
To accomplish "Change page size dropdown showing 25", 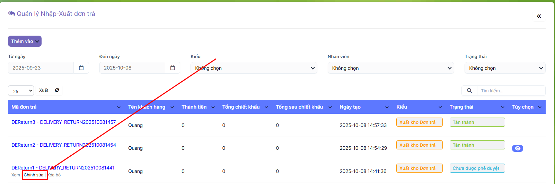I will coord(21,91).
